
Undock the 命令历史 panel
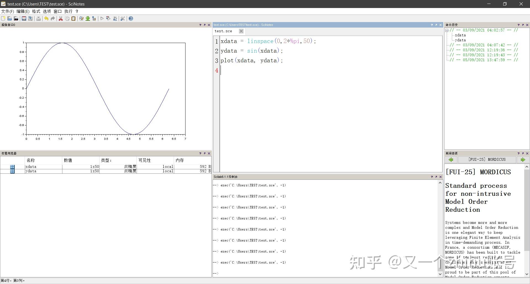click(x=523, y=25)
